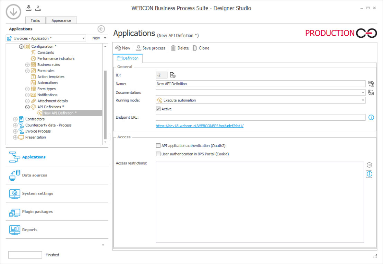Open the Plugin packages section
This screenshot has width=383, height=264.
(x=57, y=211)
